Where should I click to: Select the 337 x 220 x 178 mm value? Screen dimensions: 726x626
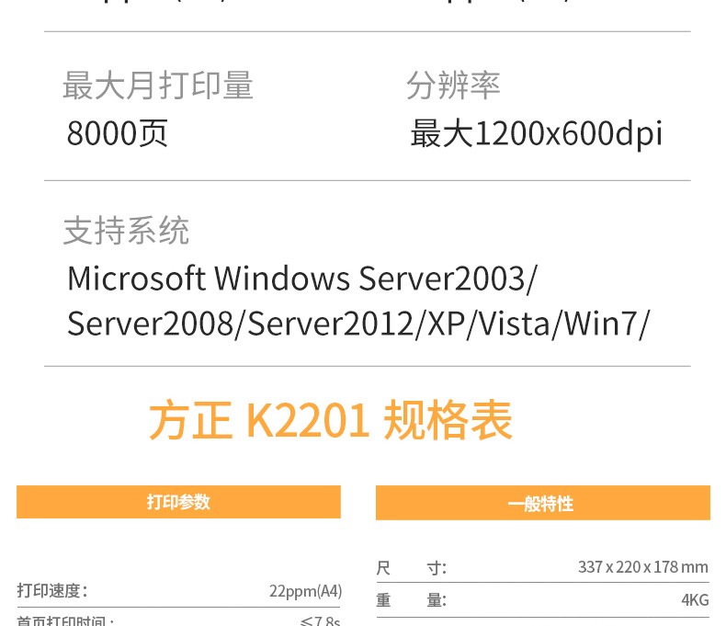[x=643, y=567]
